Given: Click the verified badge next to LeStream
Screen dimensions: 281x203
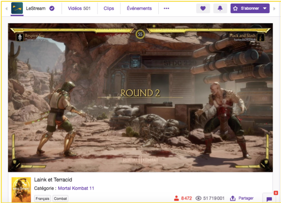Looking at the screenshot, I should 52,8.
